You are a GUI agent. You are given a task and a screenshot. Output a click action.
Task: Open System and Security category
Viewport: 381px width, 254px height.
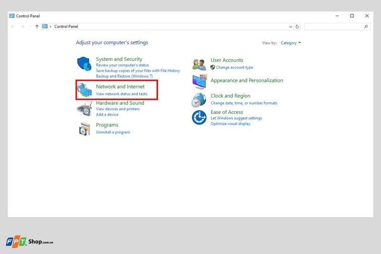coord(119,59)
